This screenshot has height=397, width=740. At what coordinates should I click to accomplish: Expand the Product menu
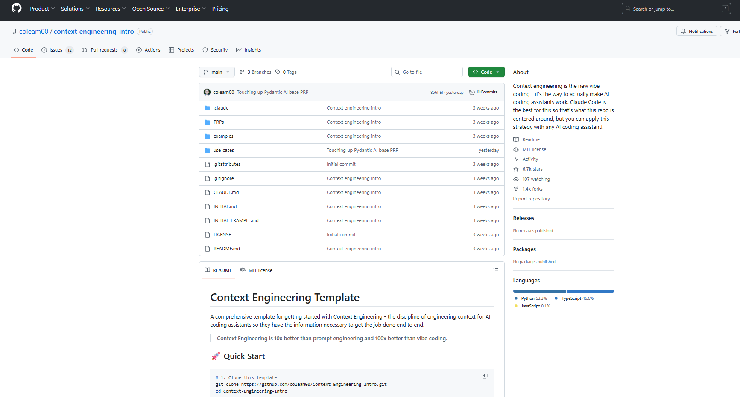[x=42, y=9]
